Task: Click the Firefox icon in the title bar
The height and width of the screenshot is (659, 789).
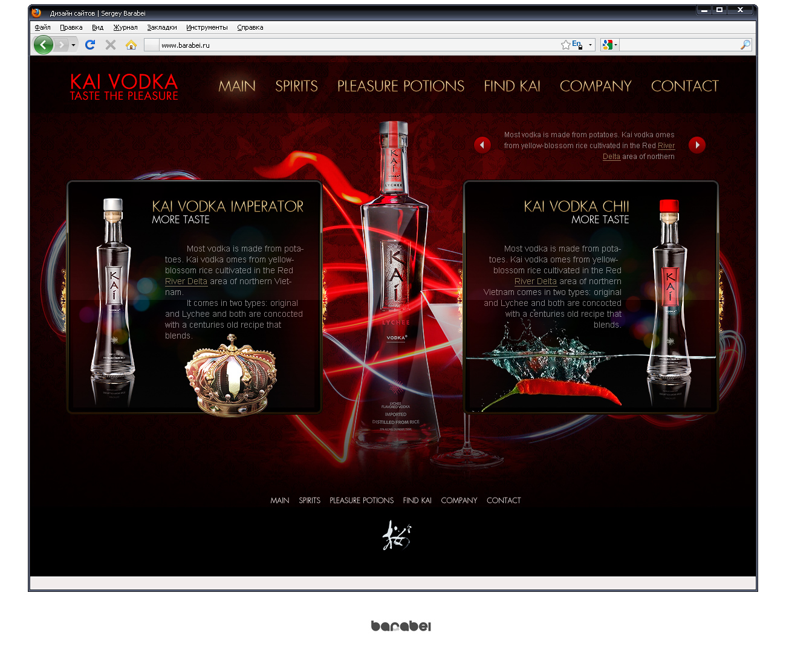Action: (36, 13)
